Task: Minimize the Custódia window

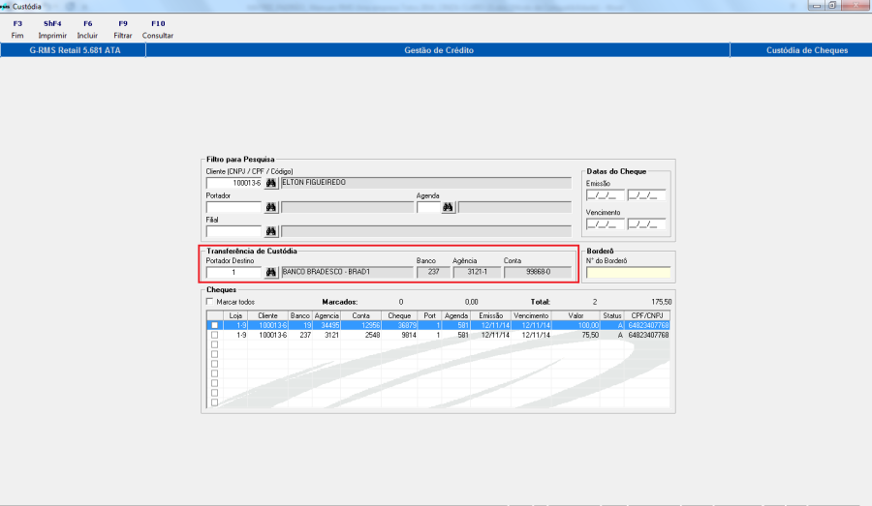Action: pos(817,6)
